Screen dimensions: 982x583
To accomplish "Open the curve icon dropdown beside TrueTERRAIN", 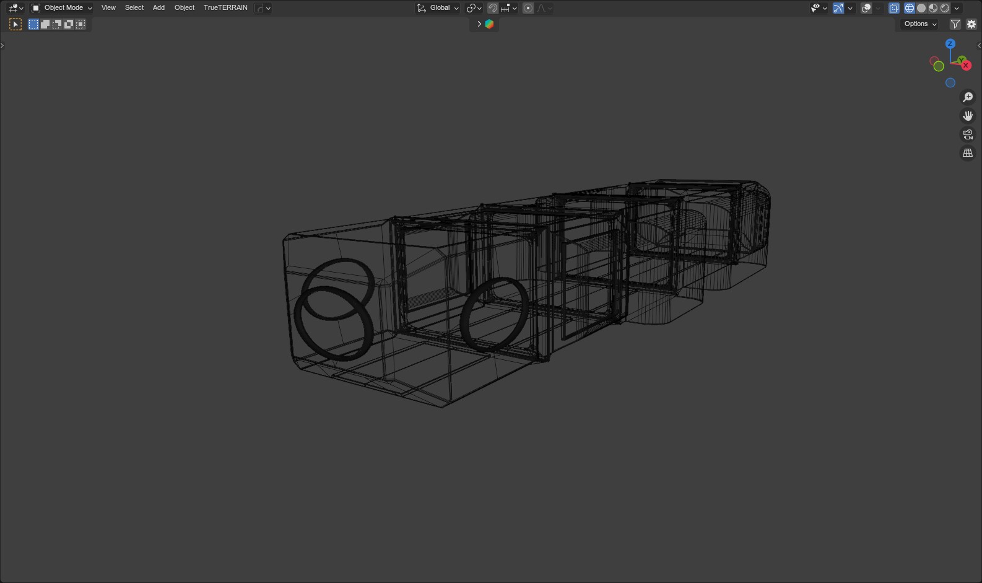I will (x=263, y=8).
